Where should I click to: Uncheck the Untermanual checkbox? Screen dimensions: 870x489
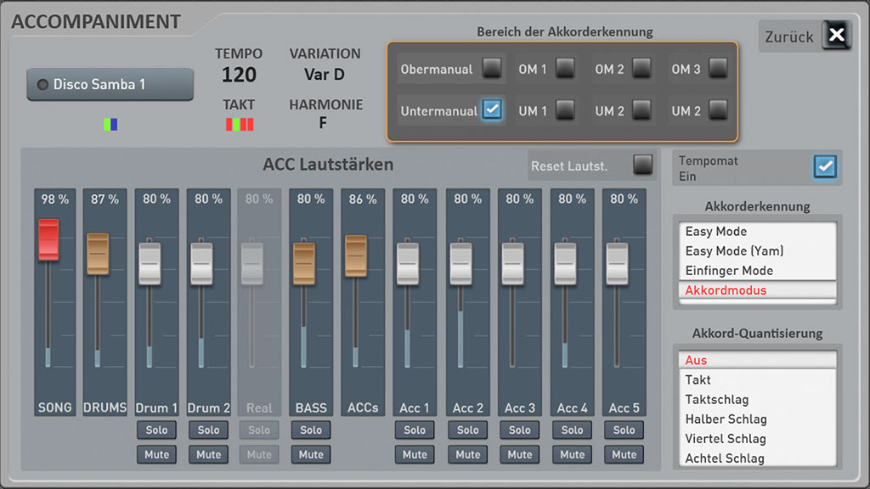pos(491,110)
